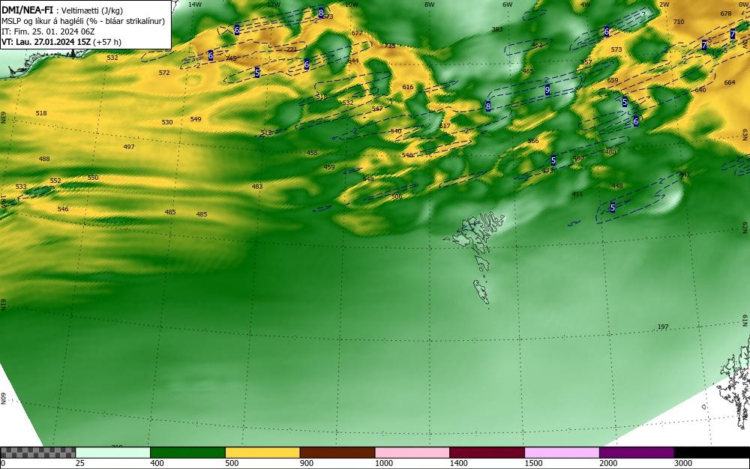The height and width of the screenshot is (469, 750).
Task: Choose the lilac 1500–2000 legend swatch
Action: tap(562, 453)
